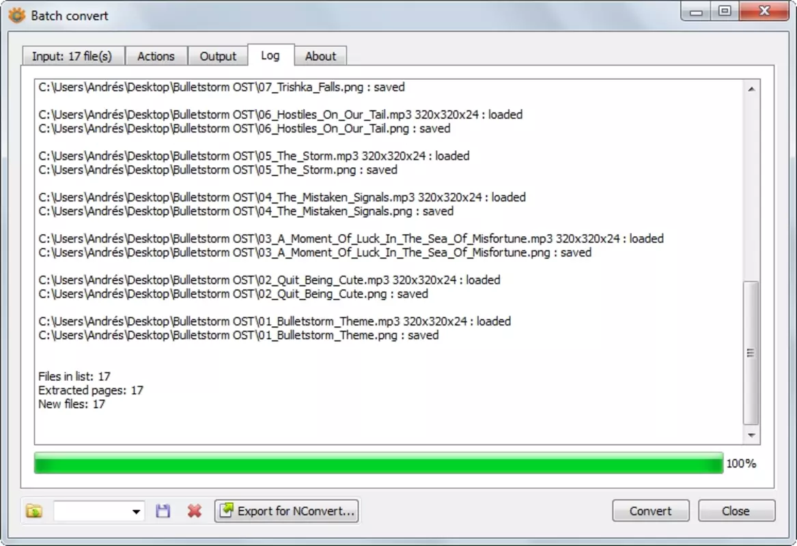Screen dimensions: 797x546
Task: Click the log line 07_Trishka_Falls.png : saved
Action: click(x=221, y=87)
